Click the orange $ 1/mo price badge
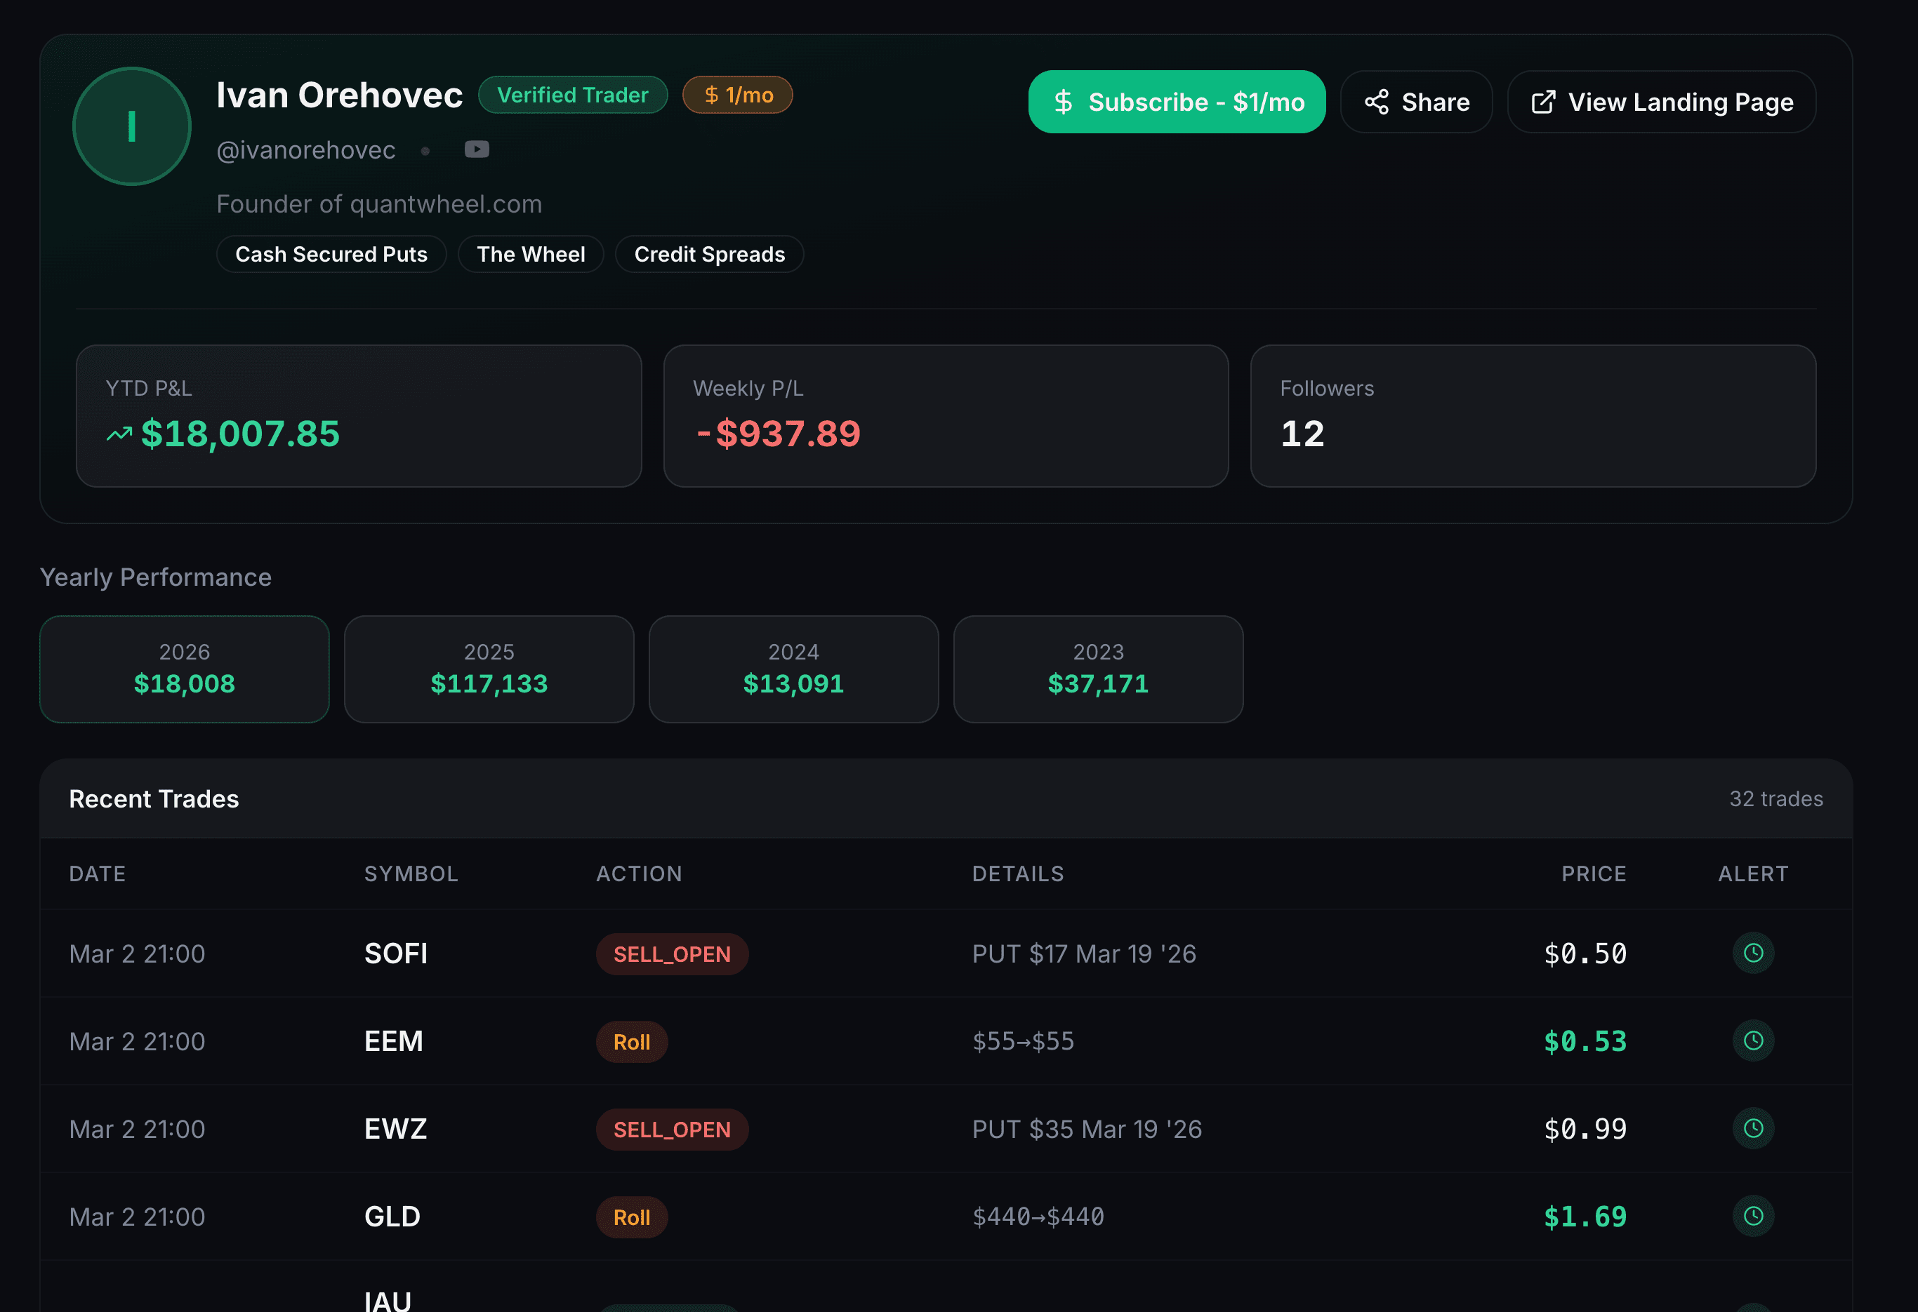 tap(737, 95)
